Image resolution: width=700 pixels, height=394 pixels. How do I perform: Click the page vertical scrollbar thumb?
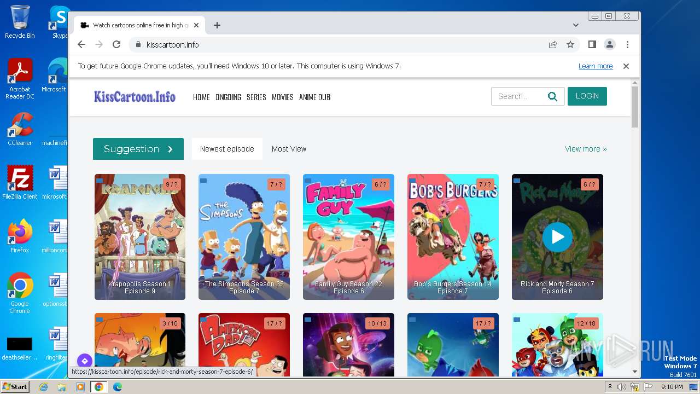point(635,107)
